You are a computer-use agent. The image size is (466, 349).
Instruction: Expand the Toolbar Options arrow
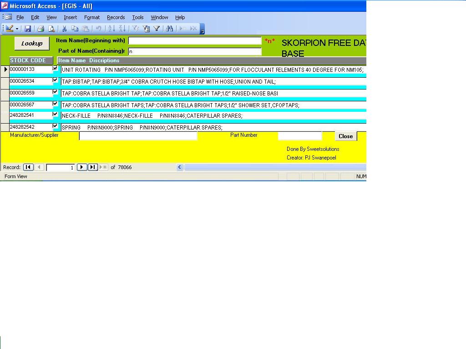[202, 29]
